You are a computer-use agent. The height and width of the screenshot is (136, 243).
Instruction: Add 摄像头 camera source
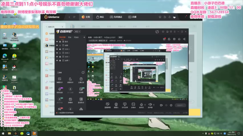click(x=116, y=105)
